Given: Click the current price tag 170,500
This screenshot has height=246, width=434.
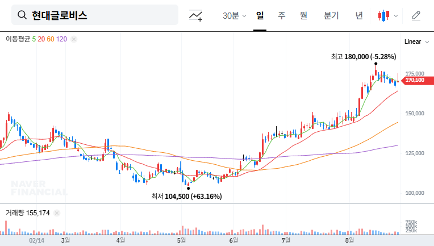Looking at the screenshot, I should [x=417, y=80].
